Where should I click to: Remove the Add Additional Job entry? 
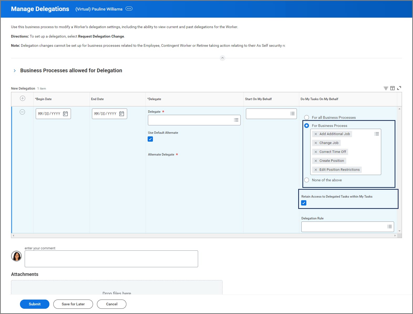click(x=316, y=134)
